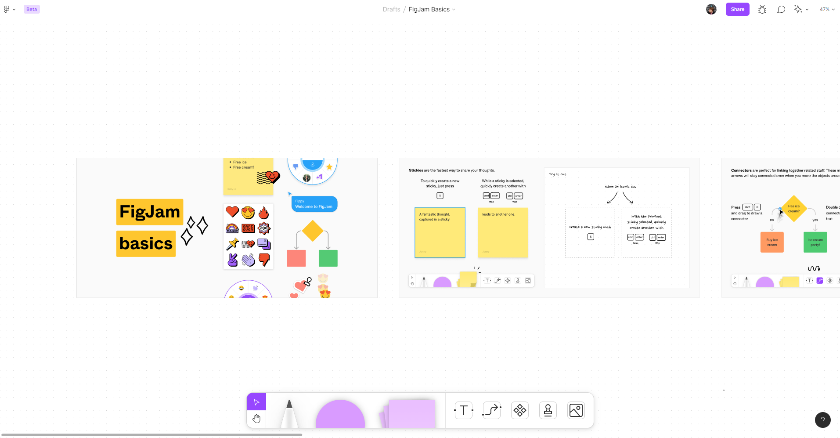Open the 47% zoom level menu
840x438 pixels.
click(827, 9)
